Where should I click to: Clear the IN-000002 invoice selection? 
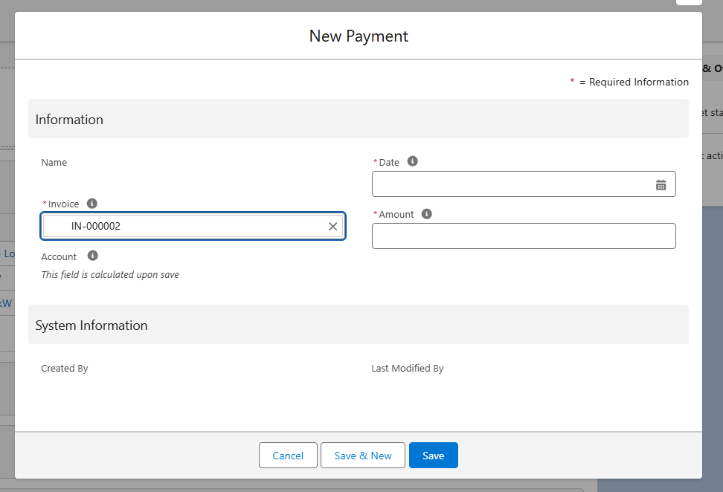click(332, 227)
